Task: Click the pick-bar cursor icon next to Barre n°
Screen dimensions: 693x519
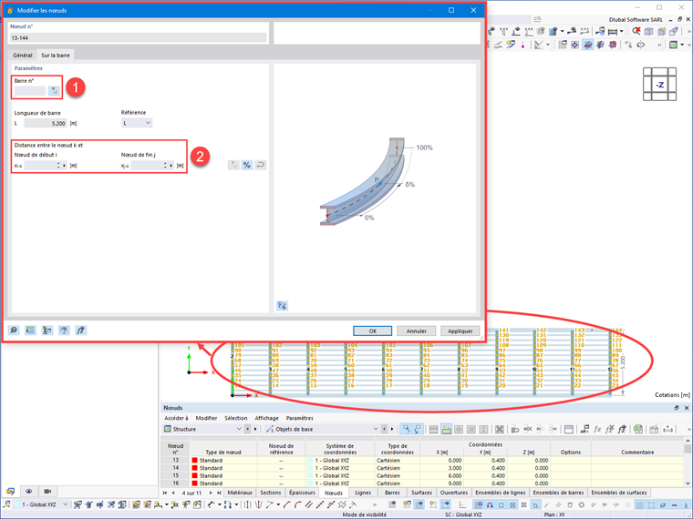Action: [x=54, y=91]
